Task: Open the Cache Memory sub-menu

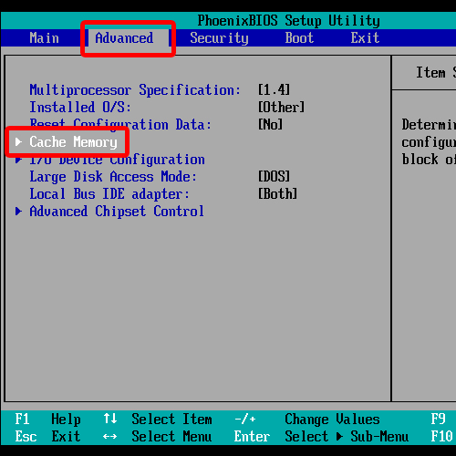Action: coord(73,142)
